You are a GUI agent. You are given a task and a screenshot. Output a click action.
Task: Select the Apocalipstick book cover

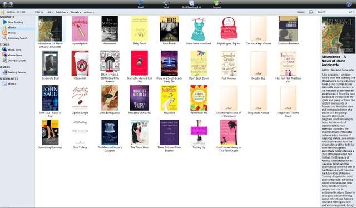80,28
